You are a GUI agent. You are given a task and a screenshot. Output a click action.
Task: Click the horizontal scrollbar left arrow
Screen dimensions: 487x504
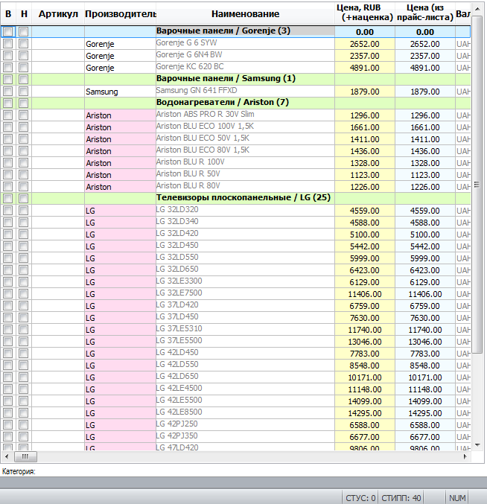click(7, 456)
